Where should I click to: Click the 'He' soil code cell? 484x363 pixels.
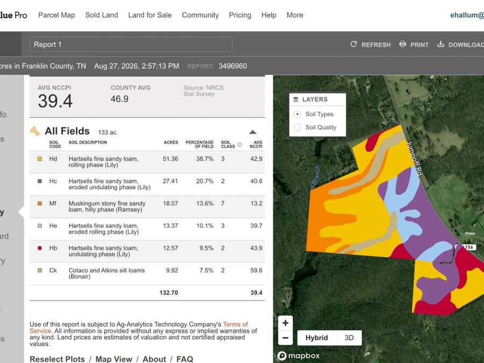[x=53, y=226]
